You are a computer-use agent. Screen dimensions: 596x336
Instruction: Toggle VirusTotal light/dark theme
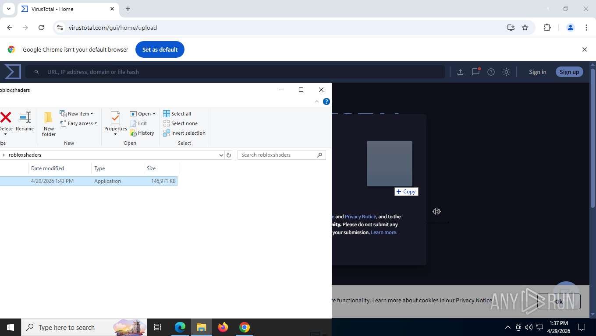[x=506, y=72]
